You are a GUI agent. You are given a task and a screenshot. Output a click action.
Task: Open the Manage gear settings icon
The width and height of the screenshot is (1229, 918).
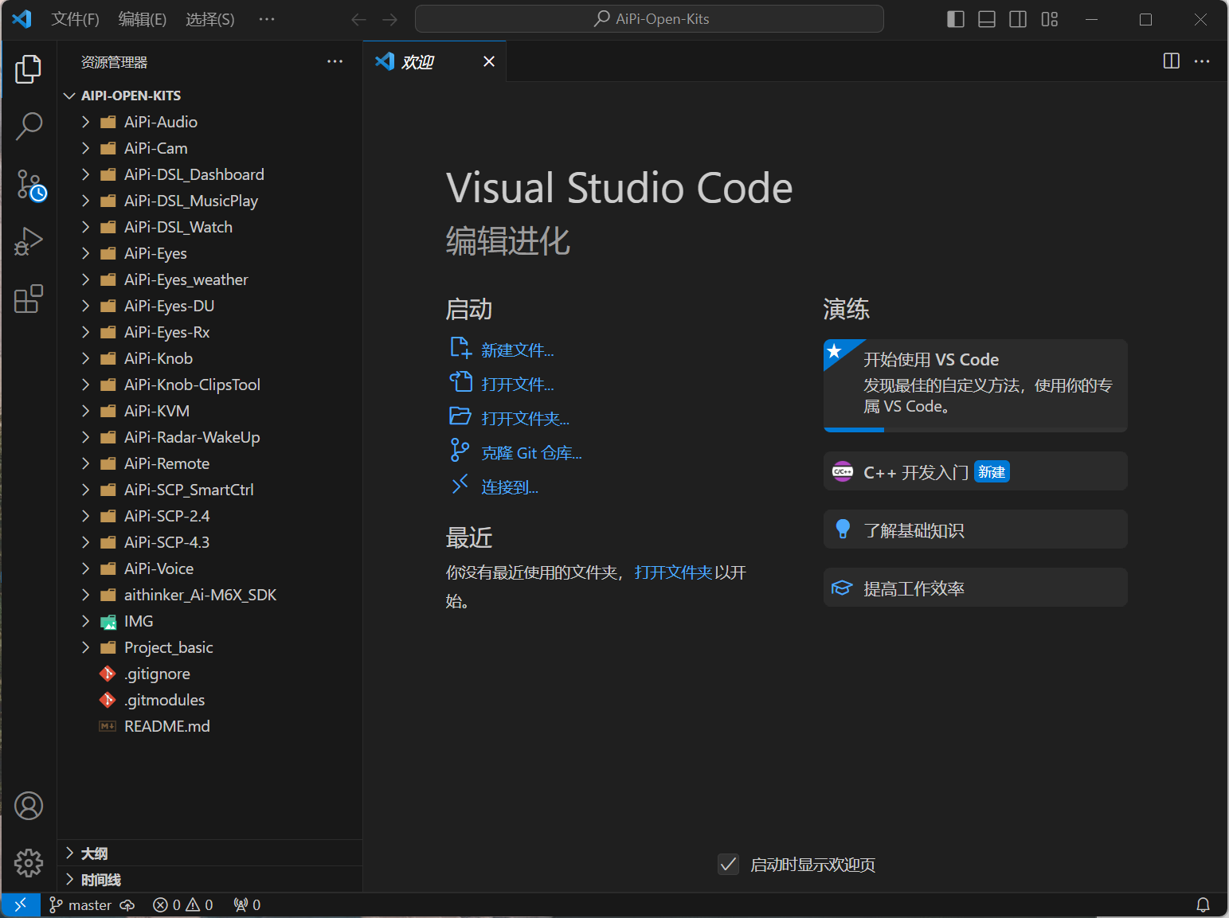(29, 862)
